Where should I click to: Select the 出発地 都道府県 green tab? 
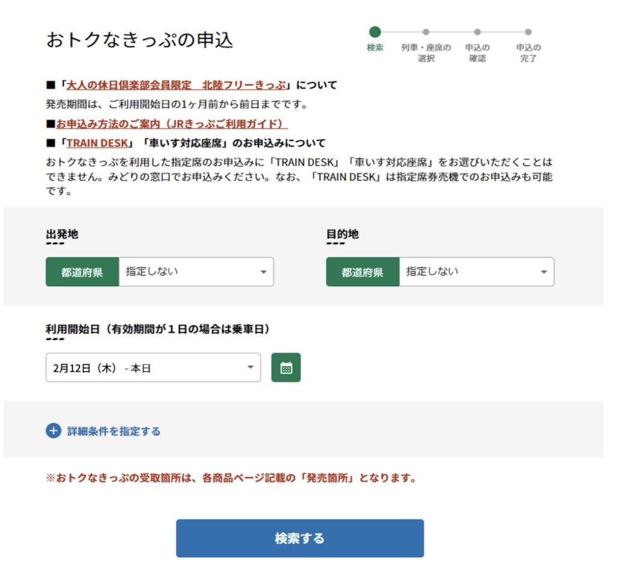coord(82,272)
